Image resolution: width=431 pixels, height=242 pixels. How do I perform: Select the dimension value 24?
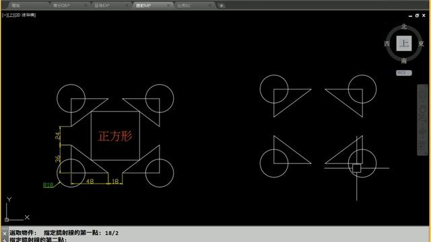57,136
